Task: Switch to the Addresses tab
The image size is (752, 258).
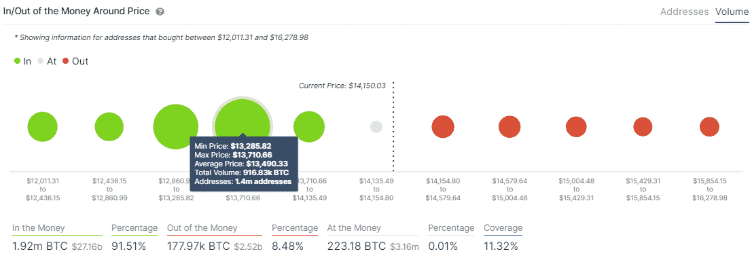Action: point(684,12)
